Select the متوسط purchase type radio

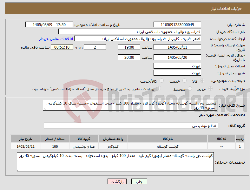click(x=190, y=89)
